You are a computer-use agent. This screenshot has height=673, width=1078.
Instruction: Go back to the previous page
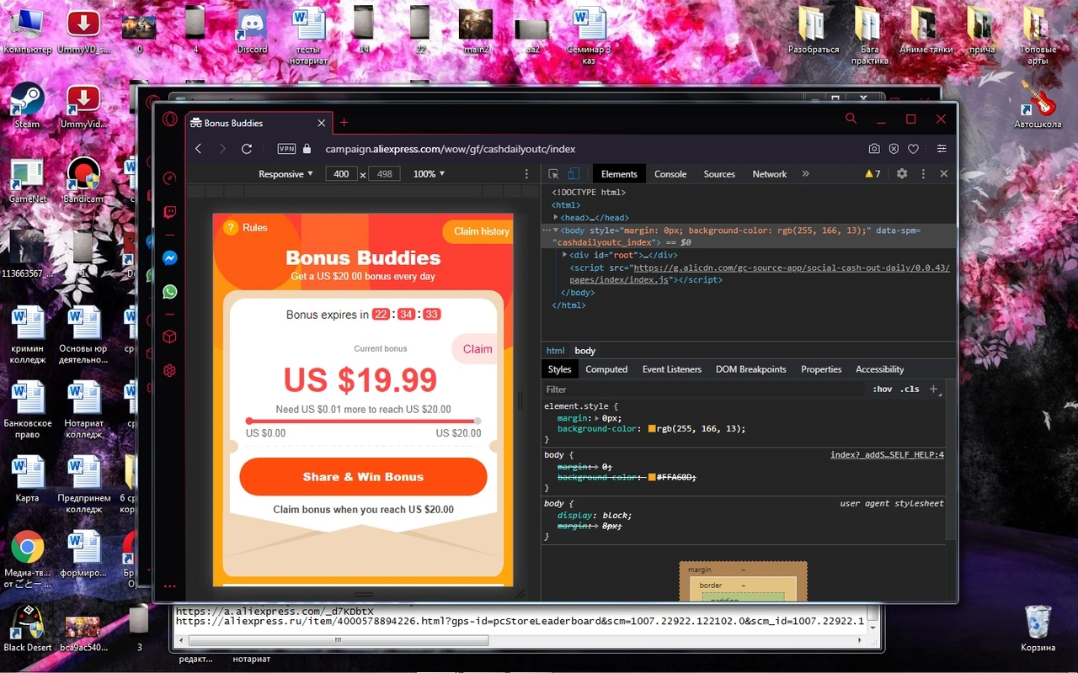pyautogui.click(x=199, y=149)
